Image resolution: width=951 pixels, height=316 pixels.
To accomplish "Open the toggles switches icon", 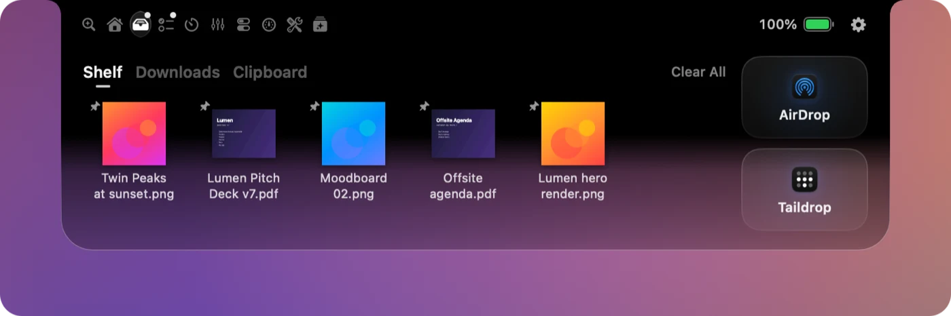I will click(x=243, y=25).
